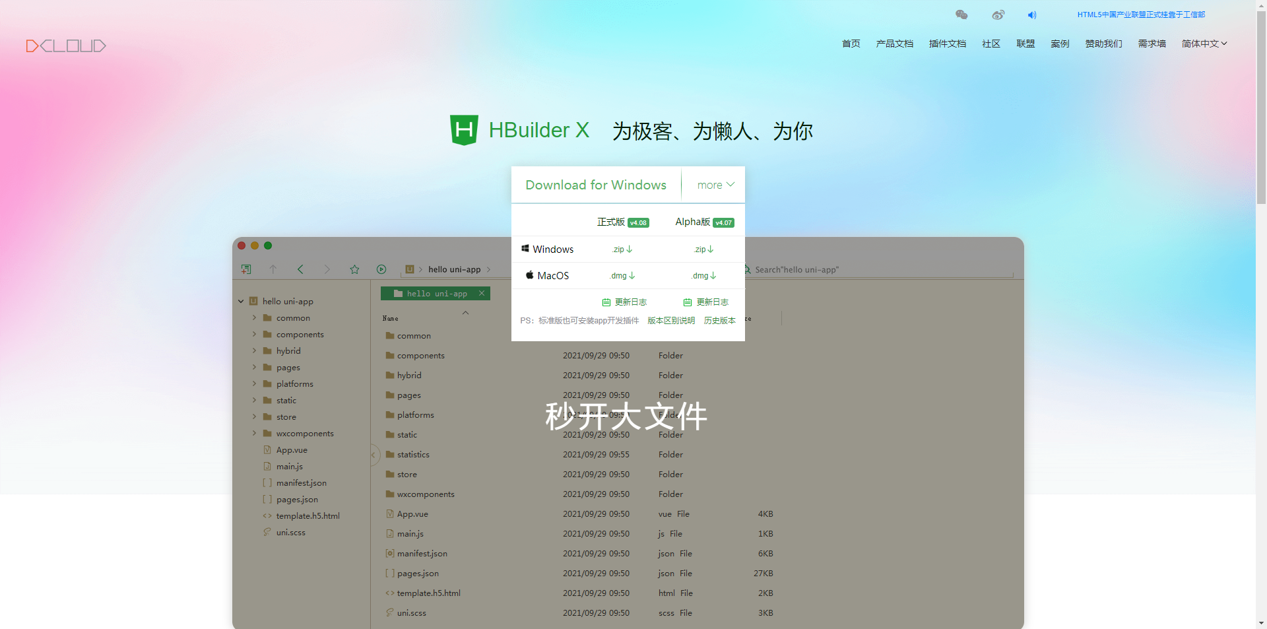Click the save icon in editor toolbar
The image size is (1267, 629).
point(246,269)
